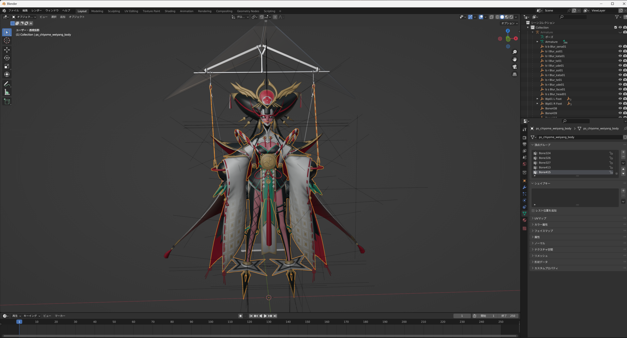This screenshot has width=627, height=338.
Task: Open the Object properties tab (orange square)
Action: click(x=524, y=181)
